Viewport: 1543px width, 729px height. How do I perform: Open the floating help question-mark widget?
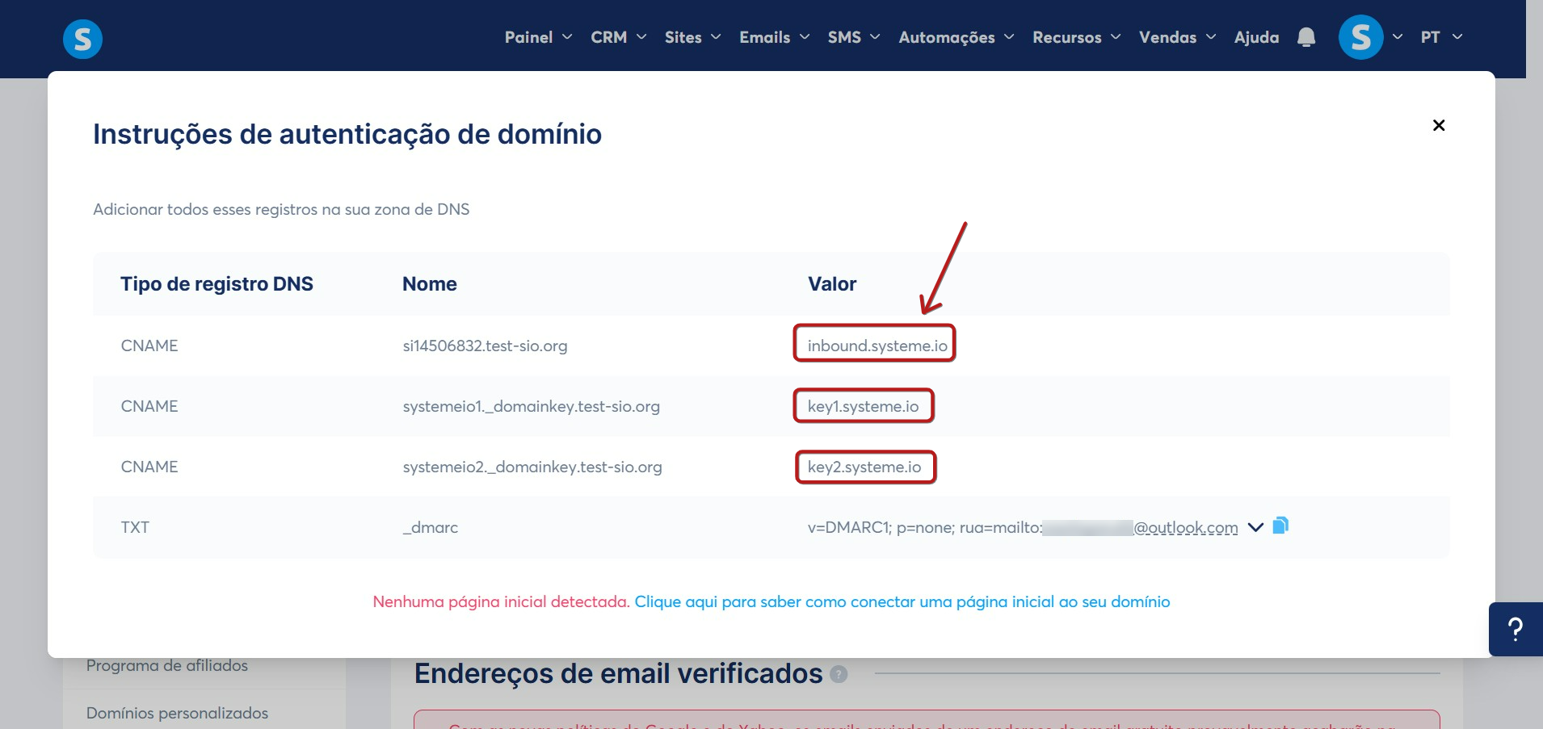1516,629
